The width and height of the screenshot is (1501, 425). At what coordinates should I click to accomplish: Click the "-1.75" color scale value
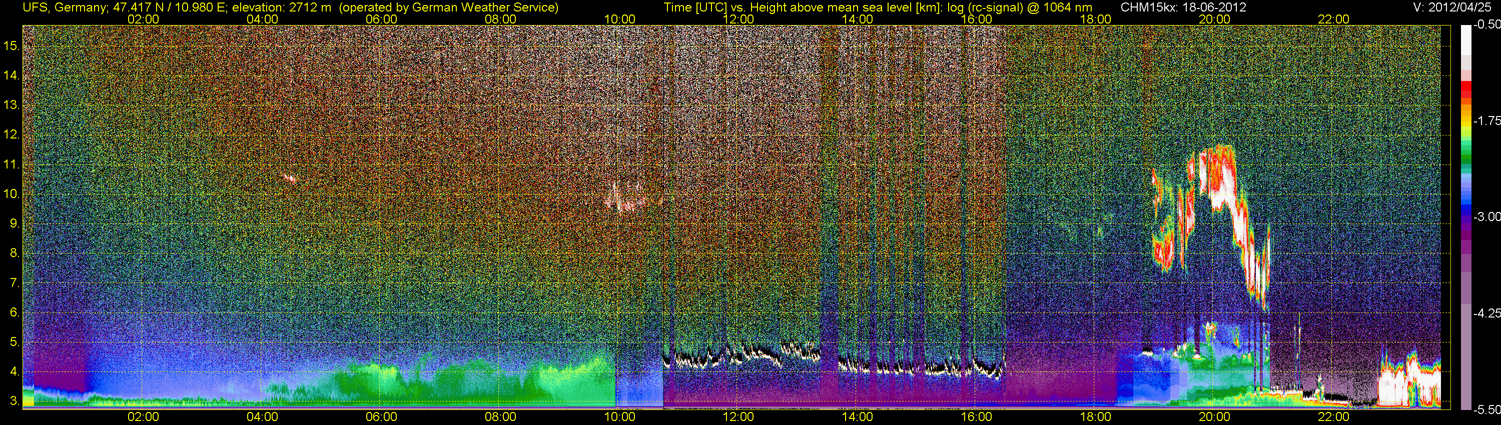(1486, 120)
